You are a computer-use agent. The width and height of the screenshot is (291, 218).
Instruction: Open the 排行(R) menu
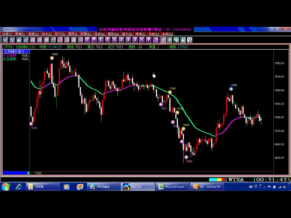(60, 34)
